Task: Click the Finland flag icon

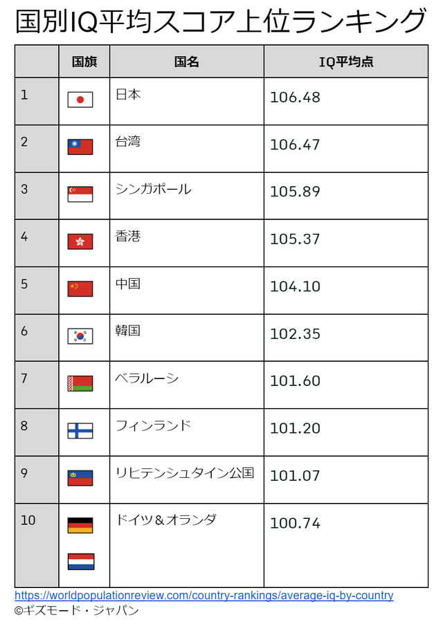Action: pyautogui.click(x=80, y=430)
